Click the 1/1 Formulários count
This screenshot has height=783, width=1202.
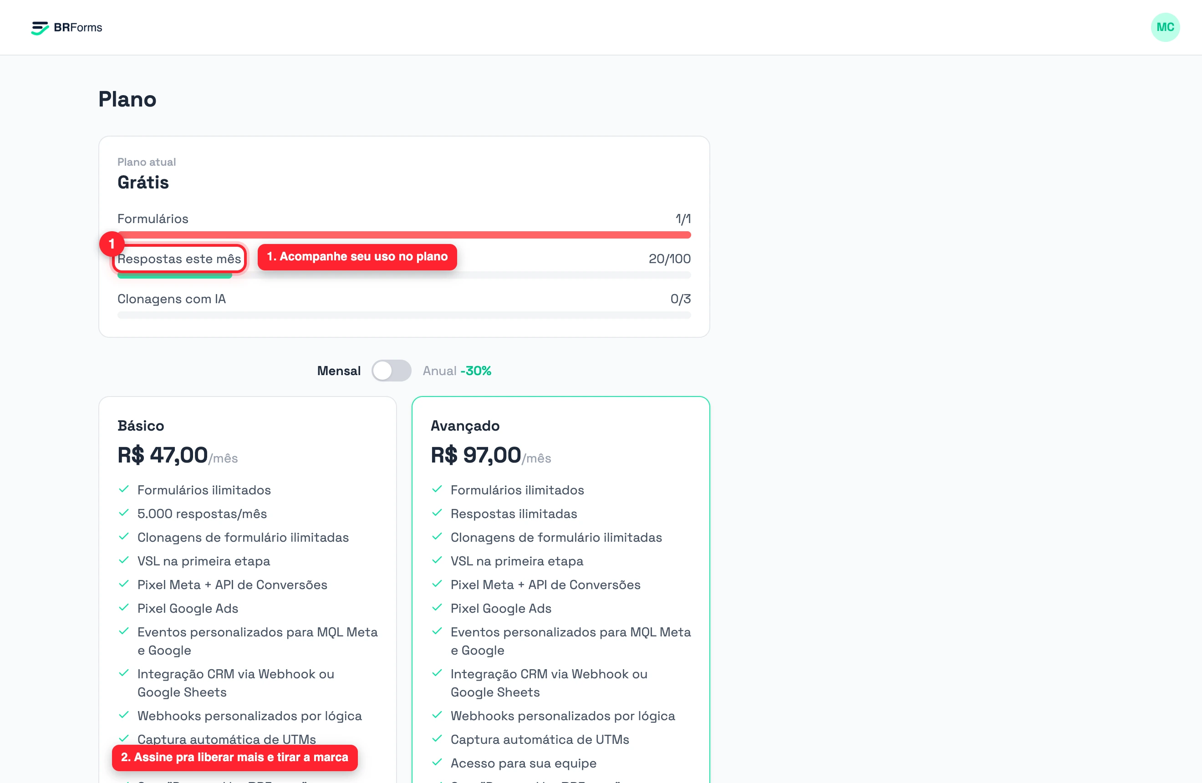click(x=683, y=219)
